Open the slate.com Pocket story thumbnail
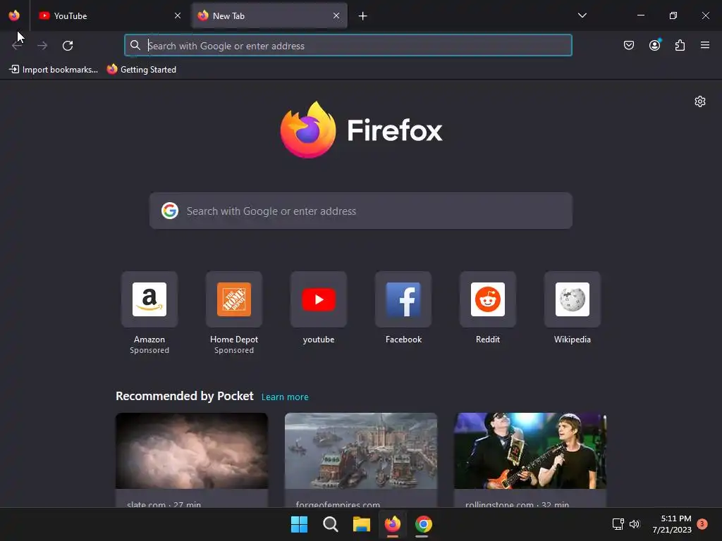 (x=192, y=451)
